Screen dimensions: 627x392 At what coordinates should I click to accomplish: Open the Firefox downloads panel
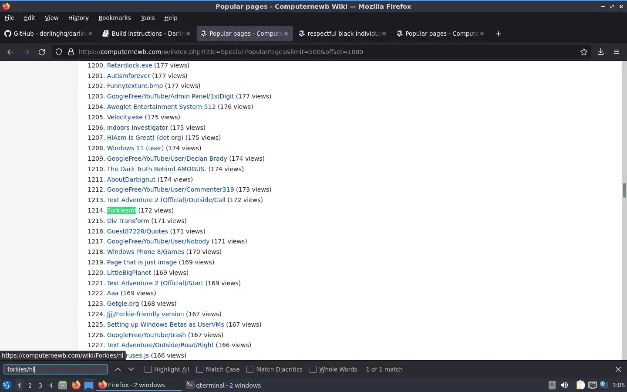(600, 52)
